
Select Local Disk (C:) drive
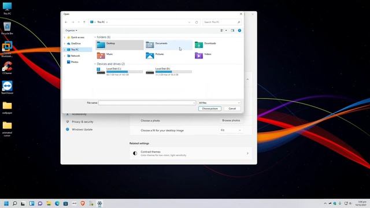tap(120, 71)
